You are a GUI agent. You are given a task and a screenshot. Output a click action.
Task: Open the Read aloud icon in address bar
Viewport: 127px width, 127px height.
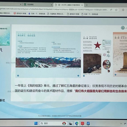tap(111, 10)
